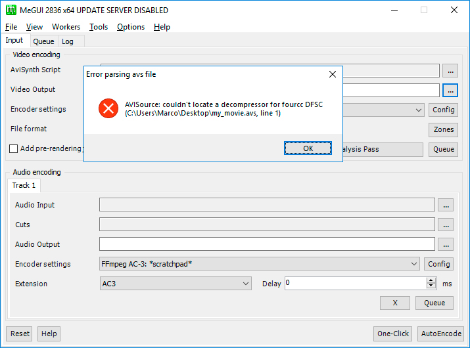
Task: Click the red error icon in dialog
Action: click(x=107, y=108)
